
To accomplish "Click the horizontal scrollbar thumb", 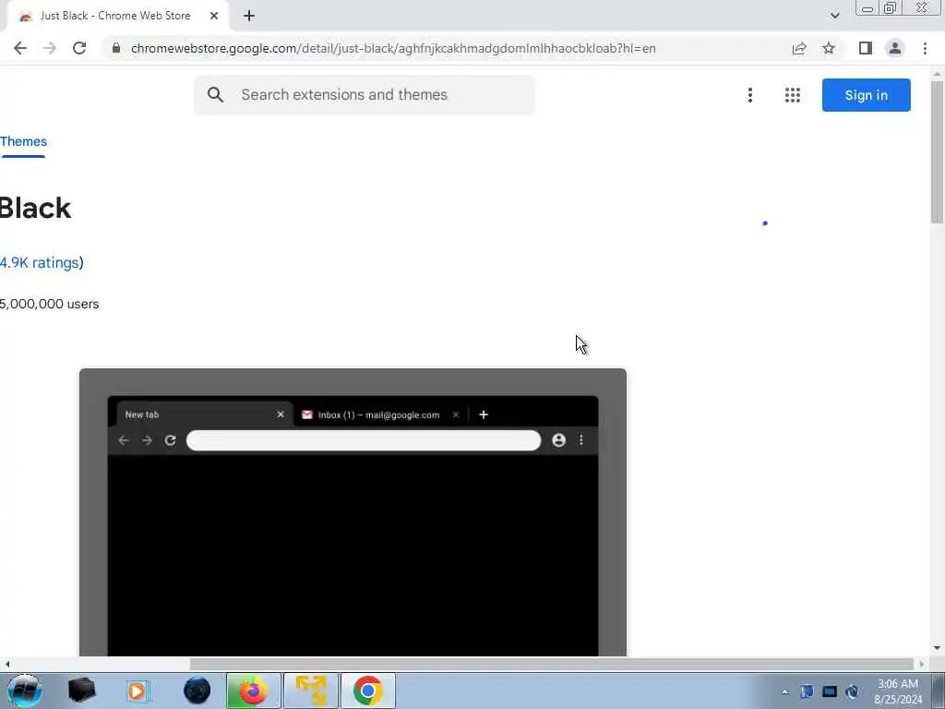I will (x=552, y=664).
